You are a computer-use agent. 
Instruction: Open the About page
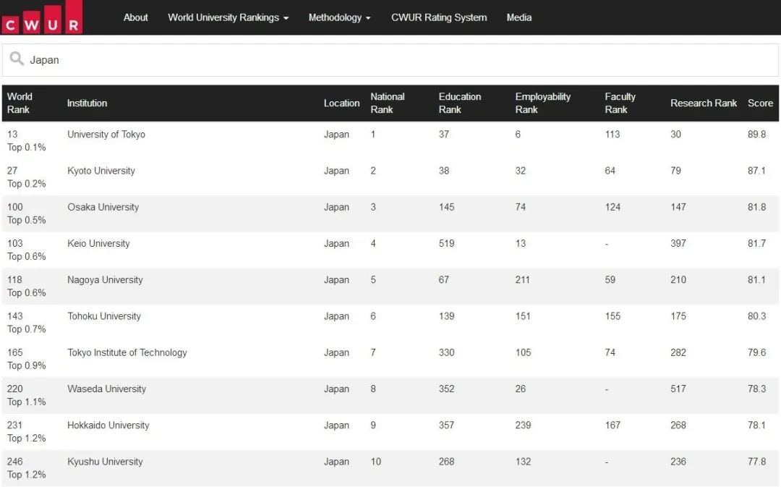[x=135, y=17]
